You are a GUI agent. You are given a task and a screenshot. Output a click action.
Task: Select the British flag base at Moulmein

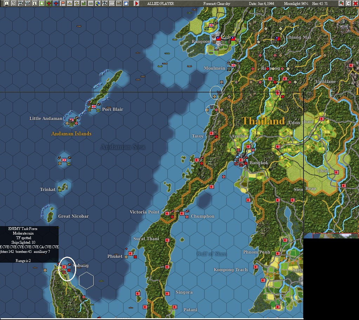[233, 65]
